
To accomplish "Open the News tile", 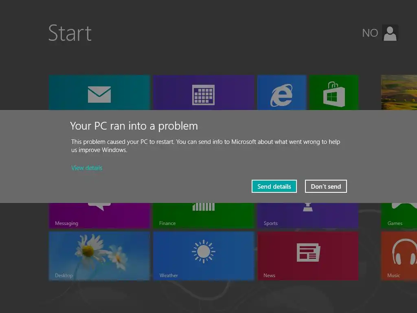I will point(308,256).
